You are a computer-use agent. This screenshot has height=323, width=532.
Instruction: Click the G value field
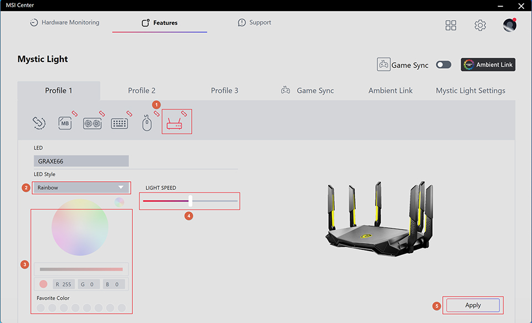(x=89, y=284)
